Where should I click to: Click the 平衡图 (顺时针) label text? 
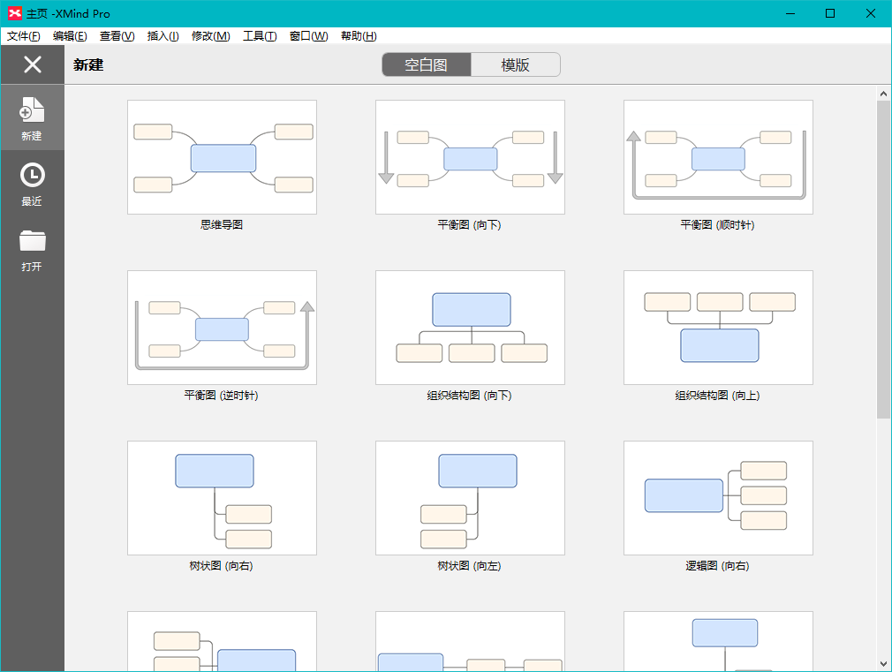(717, 225)
